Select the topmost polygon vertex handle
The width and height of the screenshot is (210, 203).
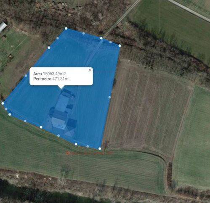(66, 29)
